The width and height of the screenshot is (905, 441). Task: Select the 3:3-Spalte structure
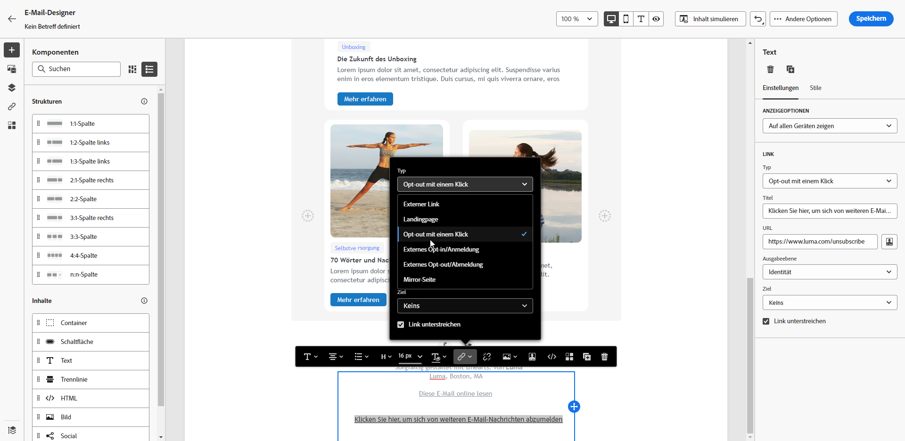tap(90, 237)
